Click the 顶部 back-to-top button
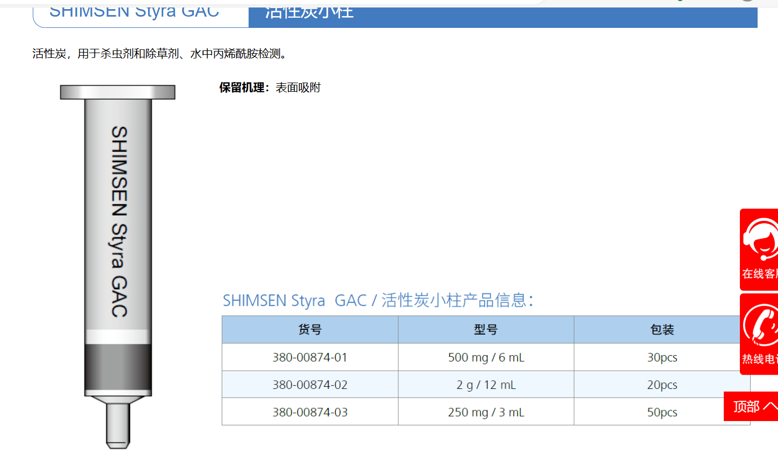 click(x=747, y=407)
